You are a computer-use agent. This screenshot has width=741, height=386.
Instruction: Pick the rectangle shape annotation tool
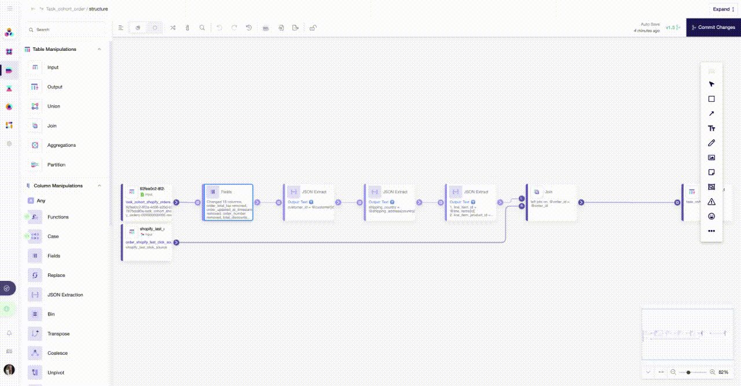711,99
